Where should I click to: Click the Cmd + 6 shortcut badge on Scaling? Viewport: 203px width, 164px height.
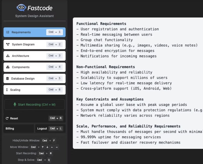coord(55,89)
